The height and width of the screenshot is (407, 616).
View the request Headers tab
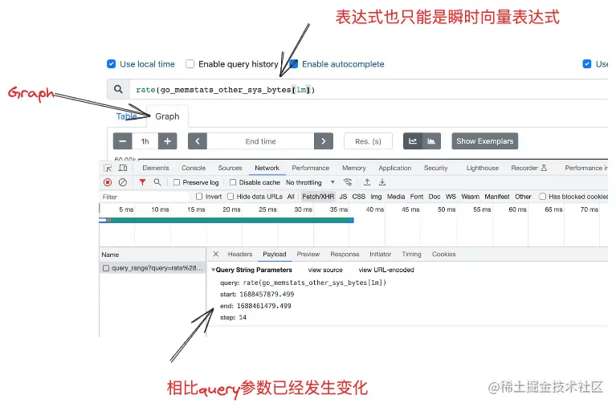[x=240, y=254]
